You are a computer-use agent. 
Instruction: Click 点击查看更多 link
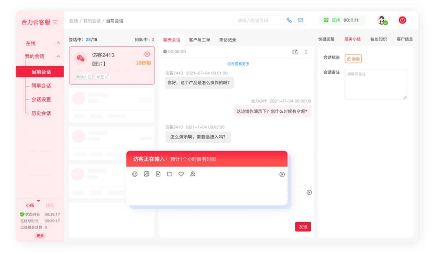[x=238, y=64]
